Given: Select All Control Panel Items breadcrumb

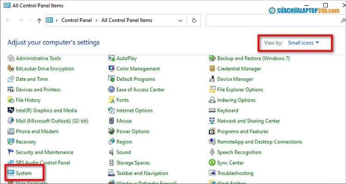Looking at the screenshot, I should click(126, 21).
